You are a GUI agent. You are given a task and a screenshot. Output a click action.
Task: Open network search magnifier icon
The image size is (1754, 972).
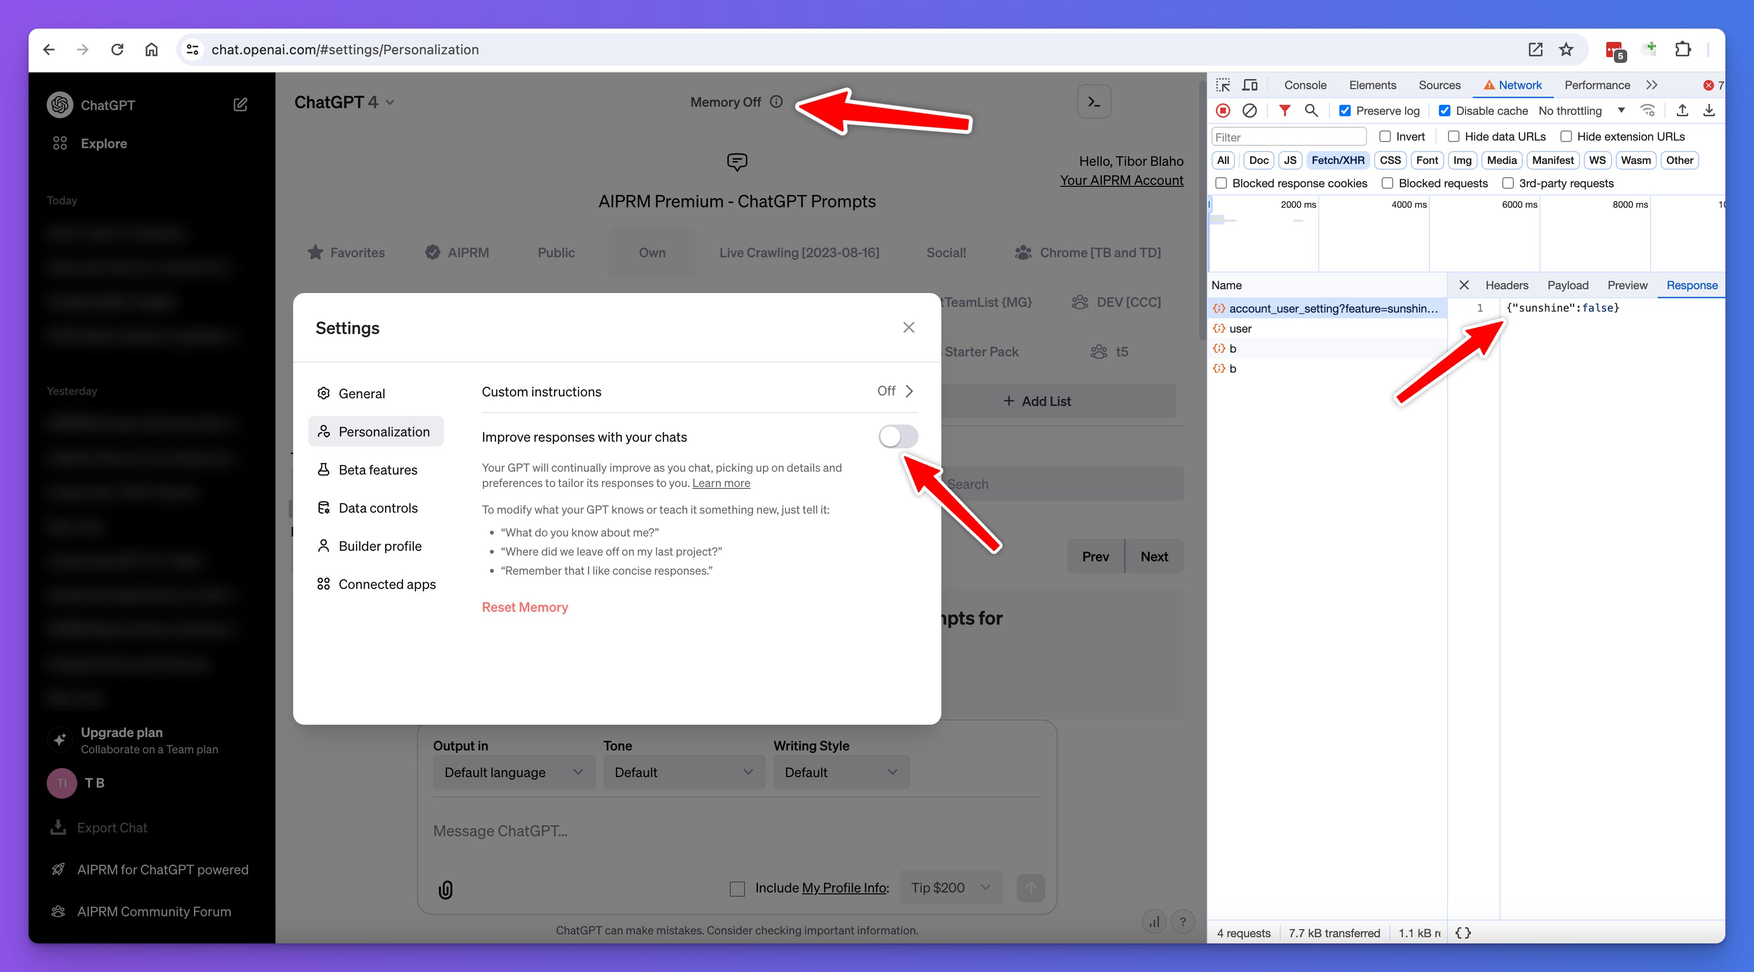[x=1311, y=110]
